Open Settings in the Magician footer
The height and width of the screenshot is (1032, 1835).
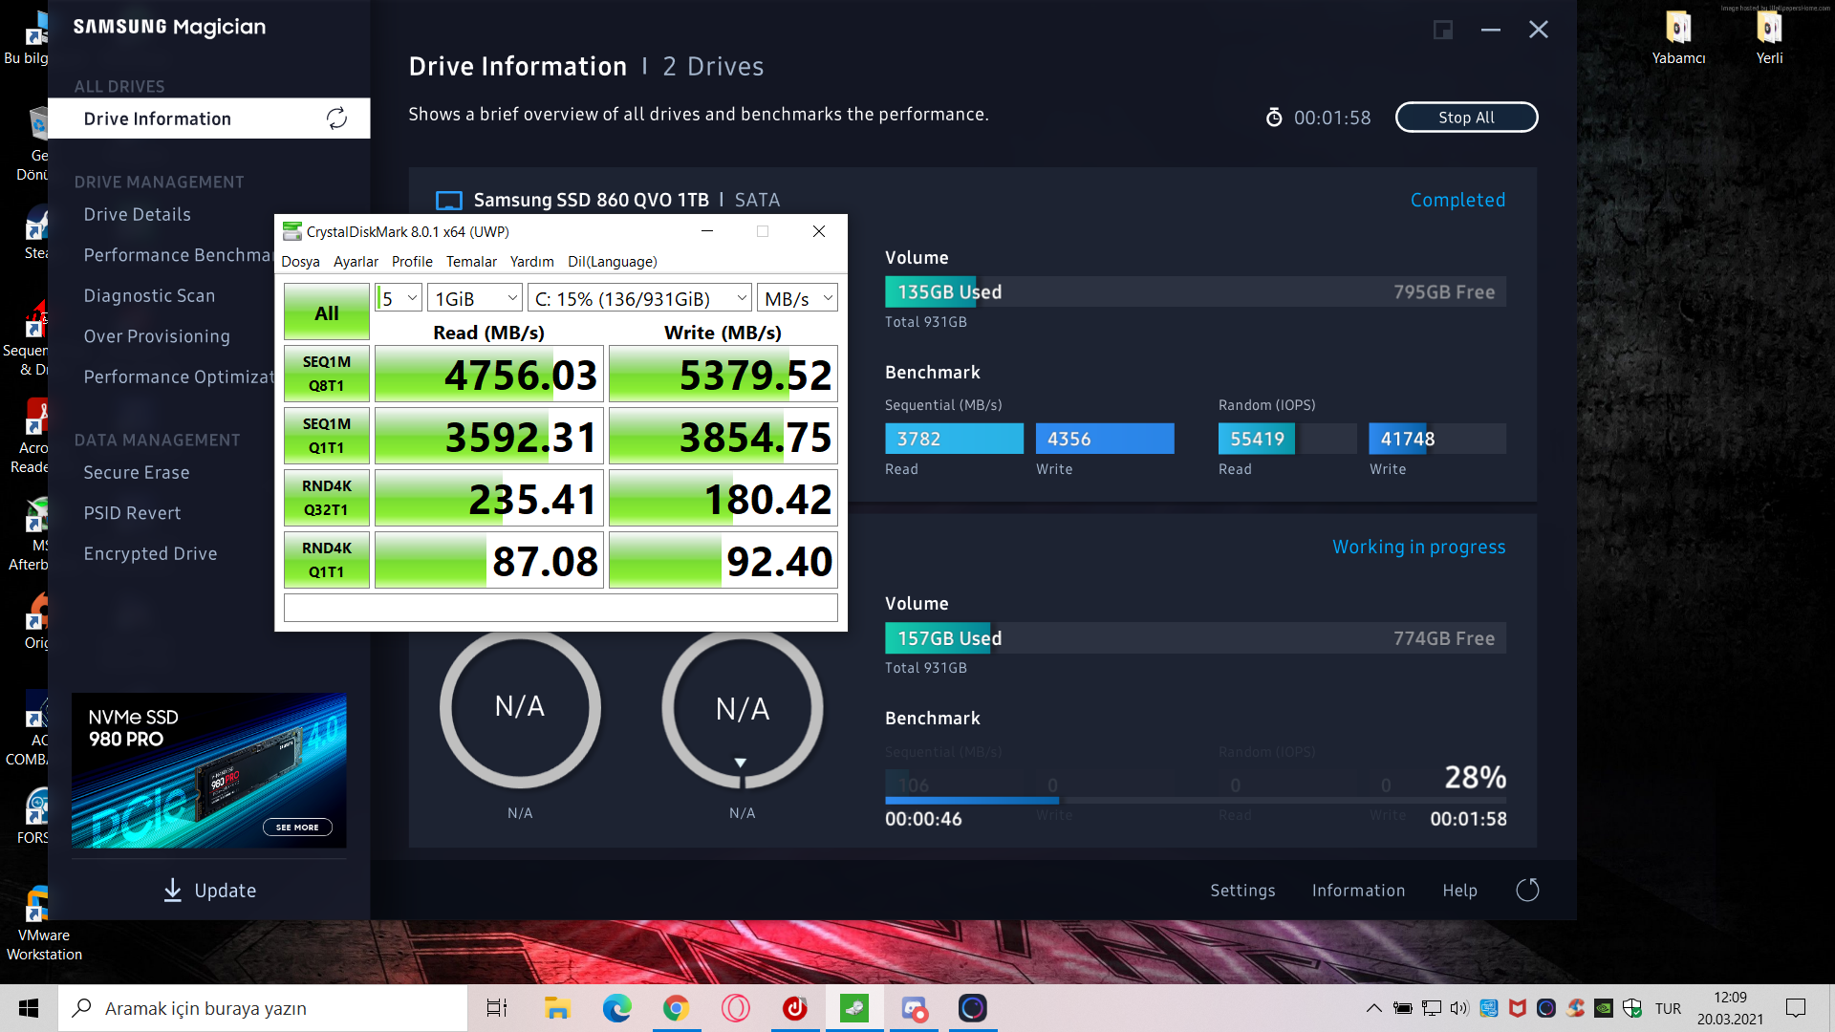pyautogui.click(x=1242, y=890)
